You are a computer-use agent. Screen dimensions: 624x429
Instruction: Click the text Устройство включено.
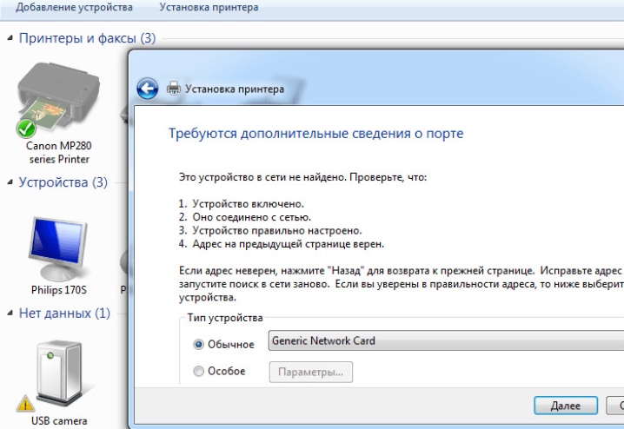[249, 204]
